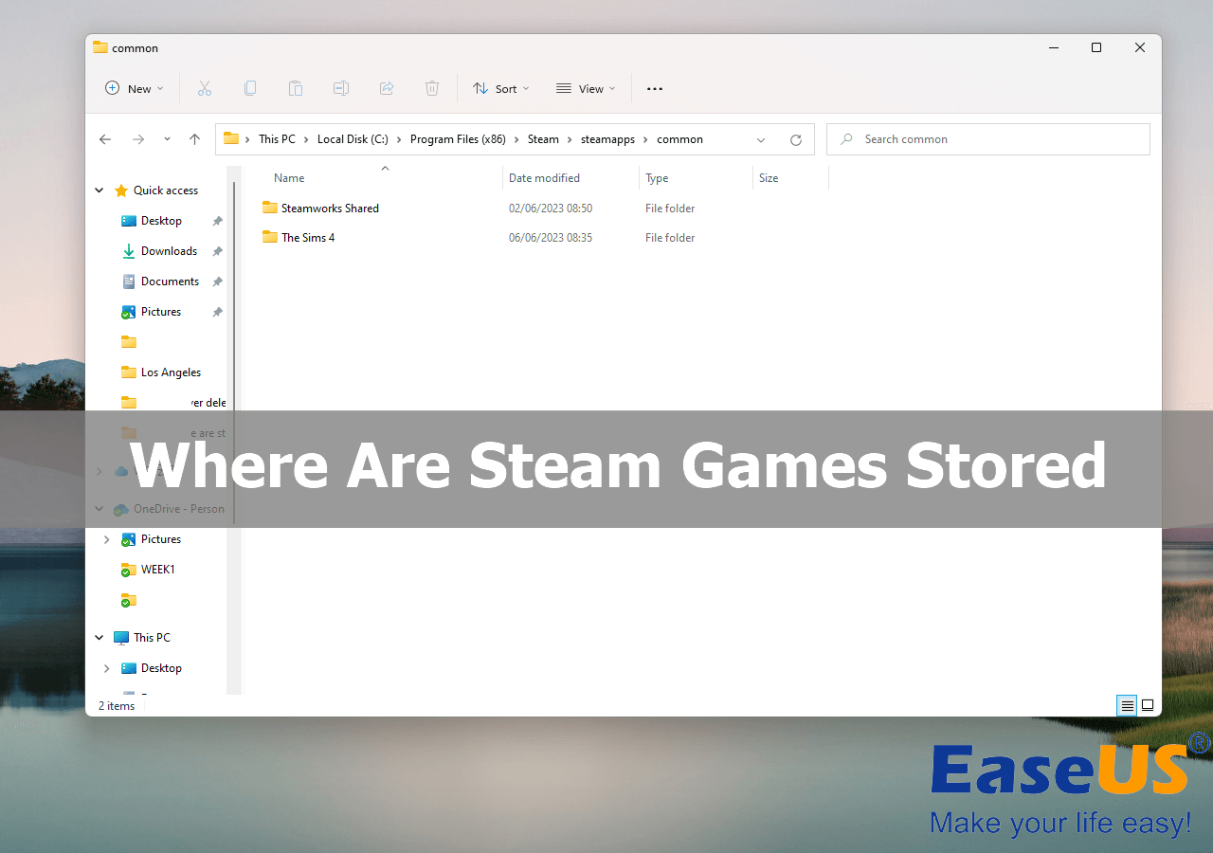Open the Sort dropdown
Viewport: 1213px width, 853px height.
pos(500,88)
